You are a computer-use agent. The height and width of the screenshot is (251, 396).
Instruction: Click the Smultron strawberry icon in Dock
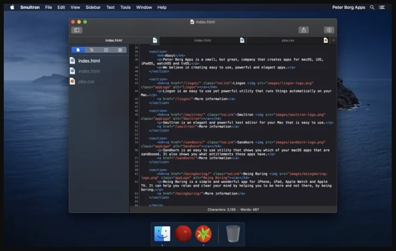(204, 234)
